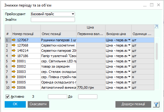164x112 pixels.
Task: Select row number 1 header cell
Action: click(8, 40)
